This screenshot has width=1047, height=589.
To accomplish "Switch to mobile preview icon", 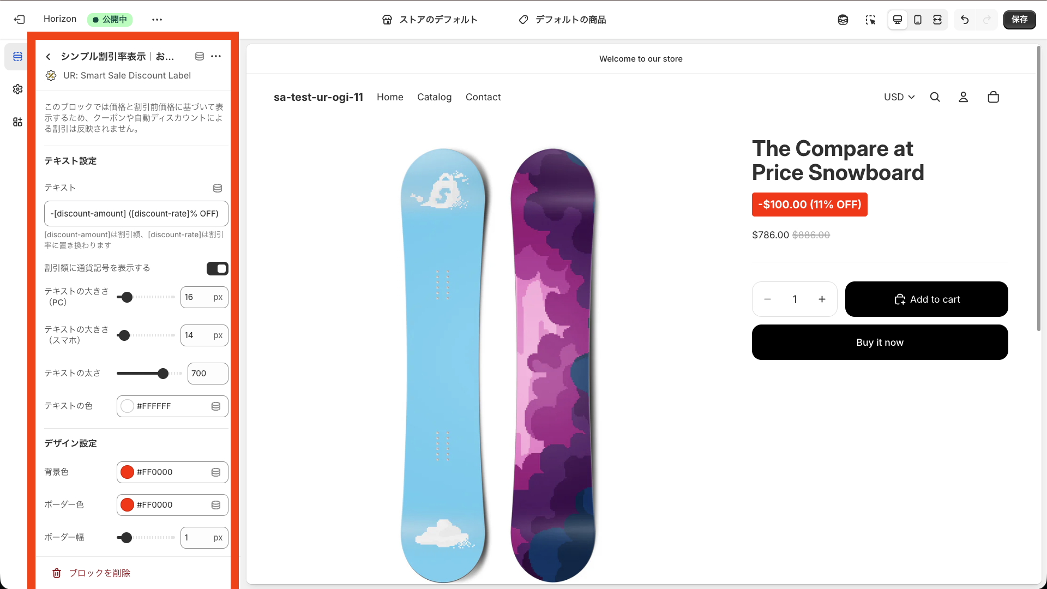I will click(x=918, y=20).
